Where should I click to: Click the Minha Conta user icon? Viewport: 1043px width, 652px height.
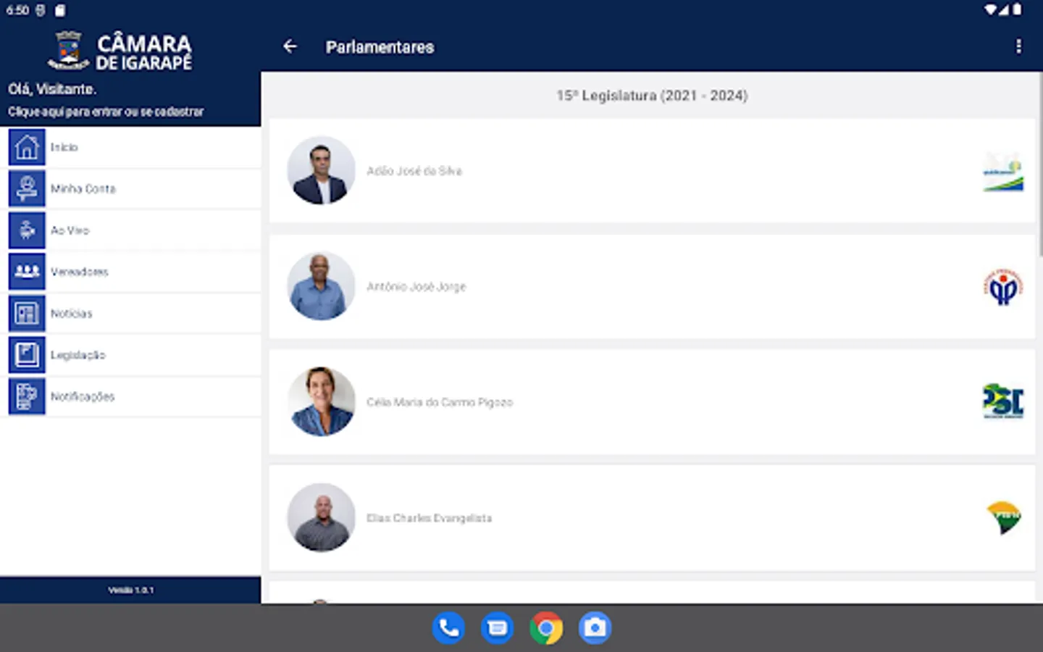27,188
